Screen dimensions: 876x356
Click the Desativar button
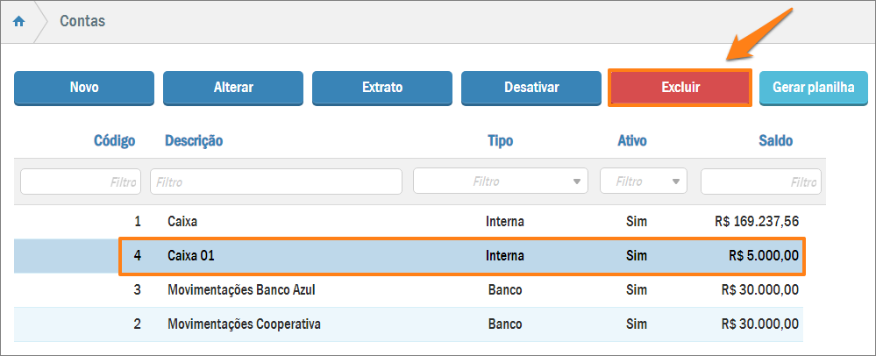click(531, 88)
